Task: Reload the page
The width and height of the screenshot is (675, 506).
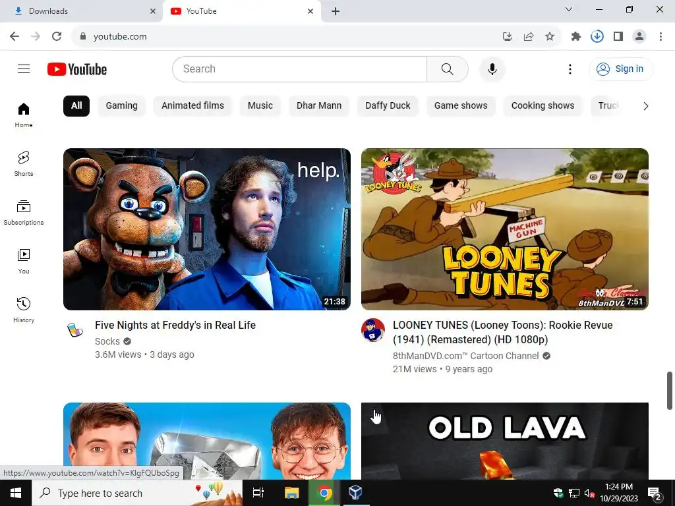Action: click(x=57, y=36)
